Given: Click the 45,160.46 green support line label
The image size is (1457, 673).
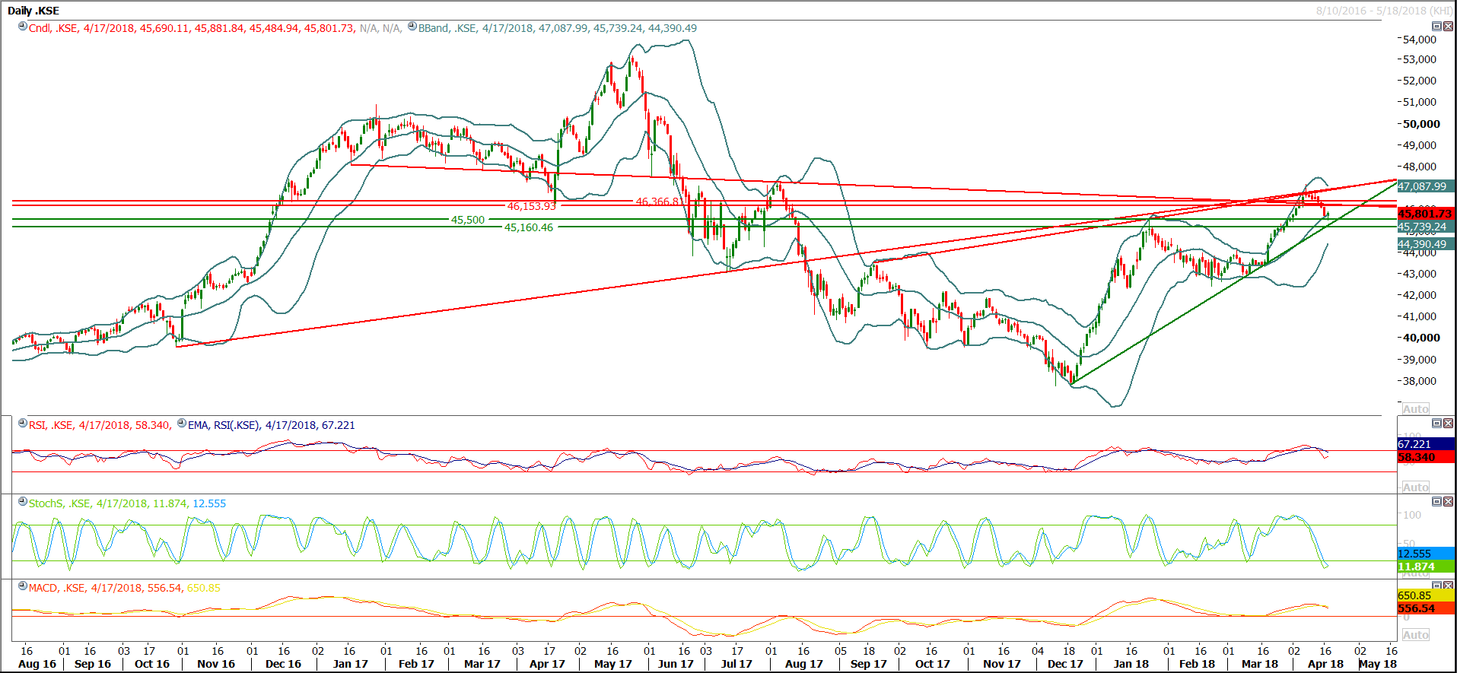Looking at the screenshot, I should (x=529, y=227).
